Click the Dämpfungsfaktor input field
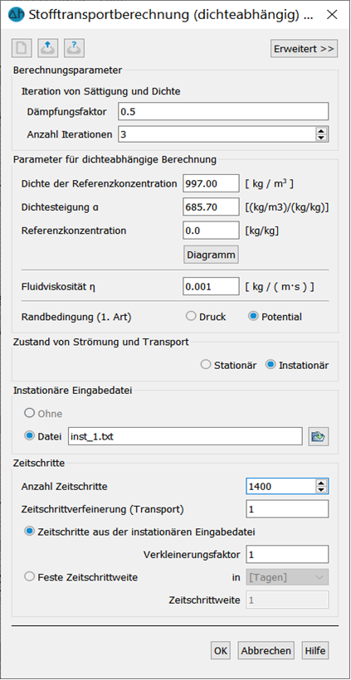Screen dimensions: 351x680 (x=223, y=111)
